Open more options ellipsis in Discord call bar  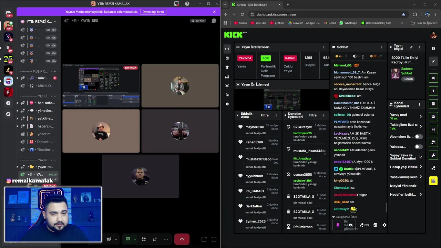point(166,239)
